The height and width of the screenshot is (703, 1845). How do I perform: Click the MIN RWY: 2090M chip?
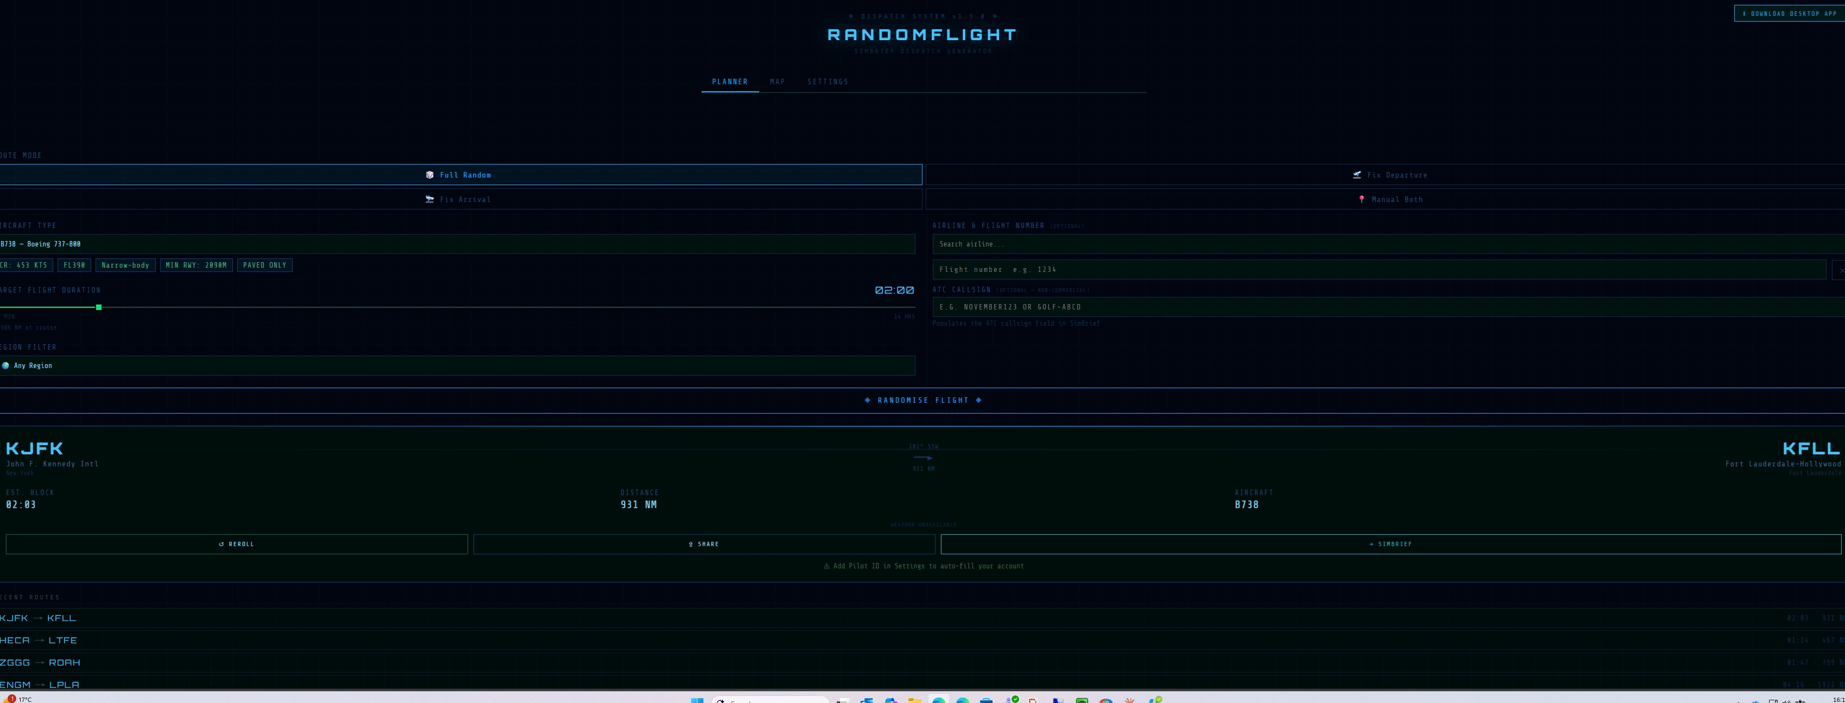pos(196,265)
